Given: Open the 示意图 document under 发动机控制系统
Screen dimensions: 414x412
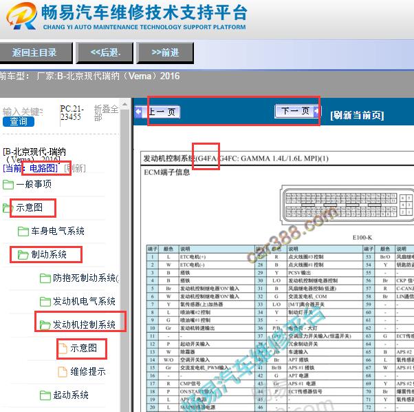Looking at the screenshot, I should (83, 348).
